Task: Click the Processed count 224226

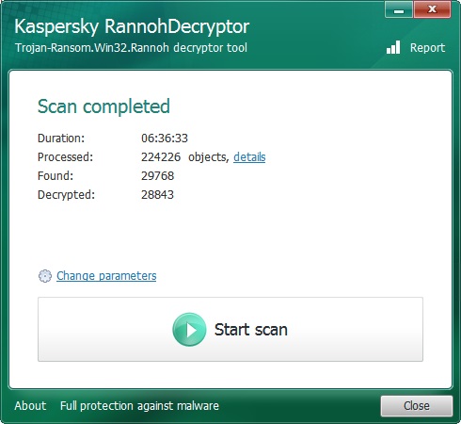Action: click(x=161, y=156)
